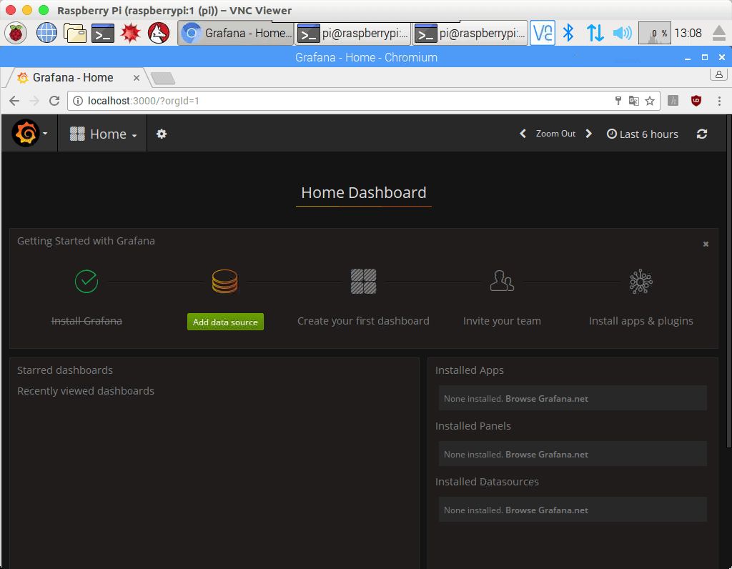Expand the Home dashboard dropdown
The width and height of the screenshot is (732, 569).
(x=103, y=134)
